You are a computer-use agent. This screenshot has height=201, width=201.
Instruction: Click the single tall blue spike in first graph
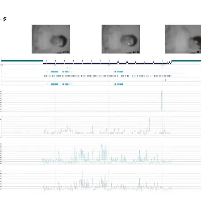[x=161, y=100]
